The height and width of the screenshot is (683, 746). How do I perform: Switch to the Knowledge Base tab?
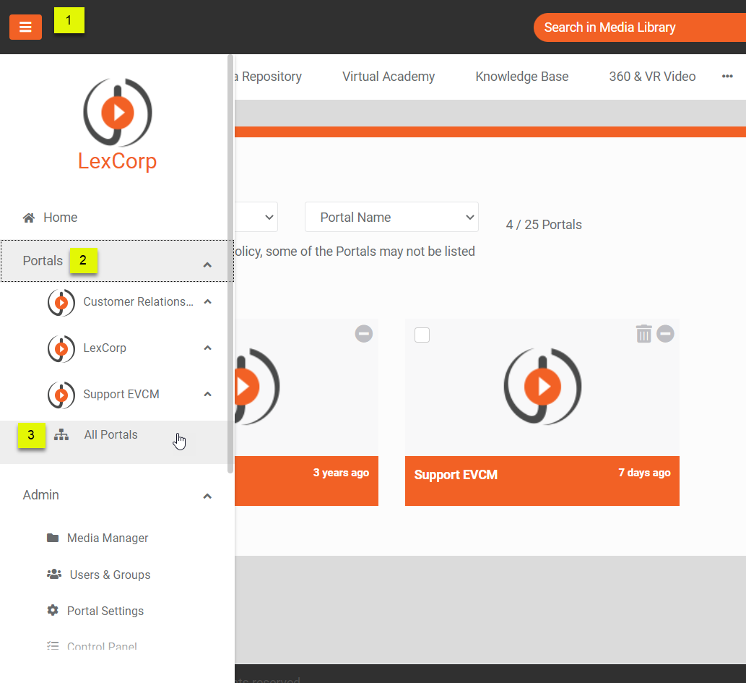click(x=521, y=77)
